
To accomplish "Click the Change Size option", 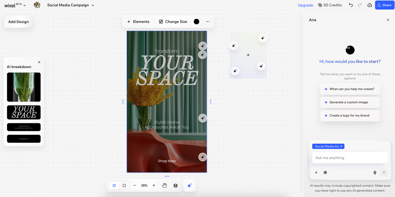I will click(173, 21).
